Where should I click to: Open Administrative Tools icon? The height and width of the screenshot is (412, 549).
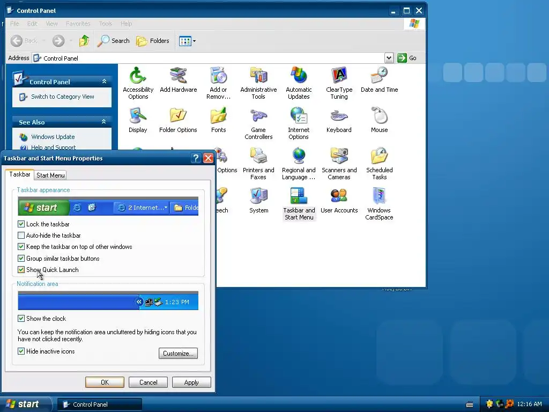point(258,83)
